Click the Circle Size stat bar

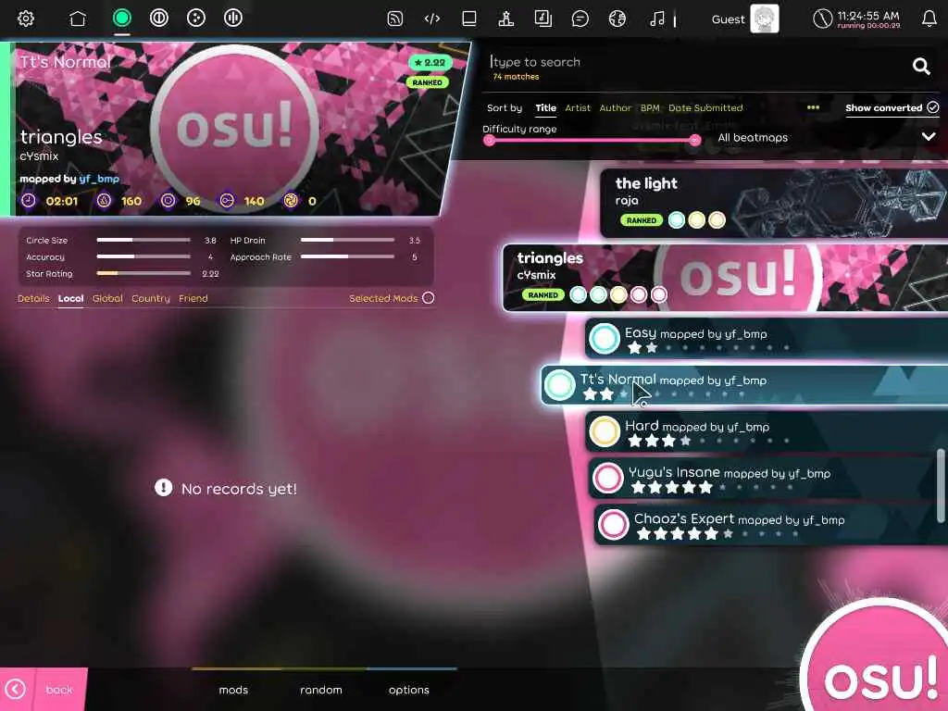point(143,240)
